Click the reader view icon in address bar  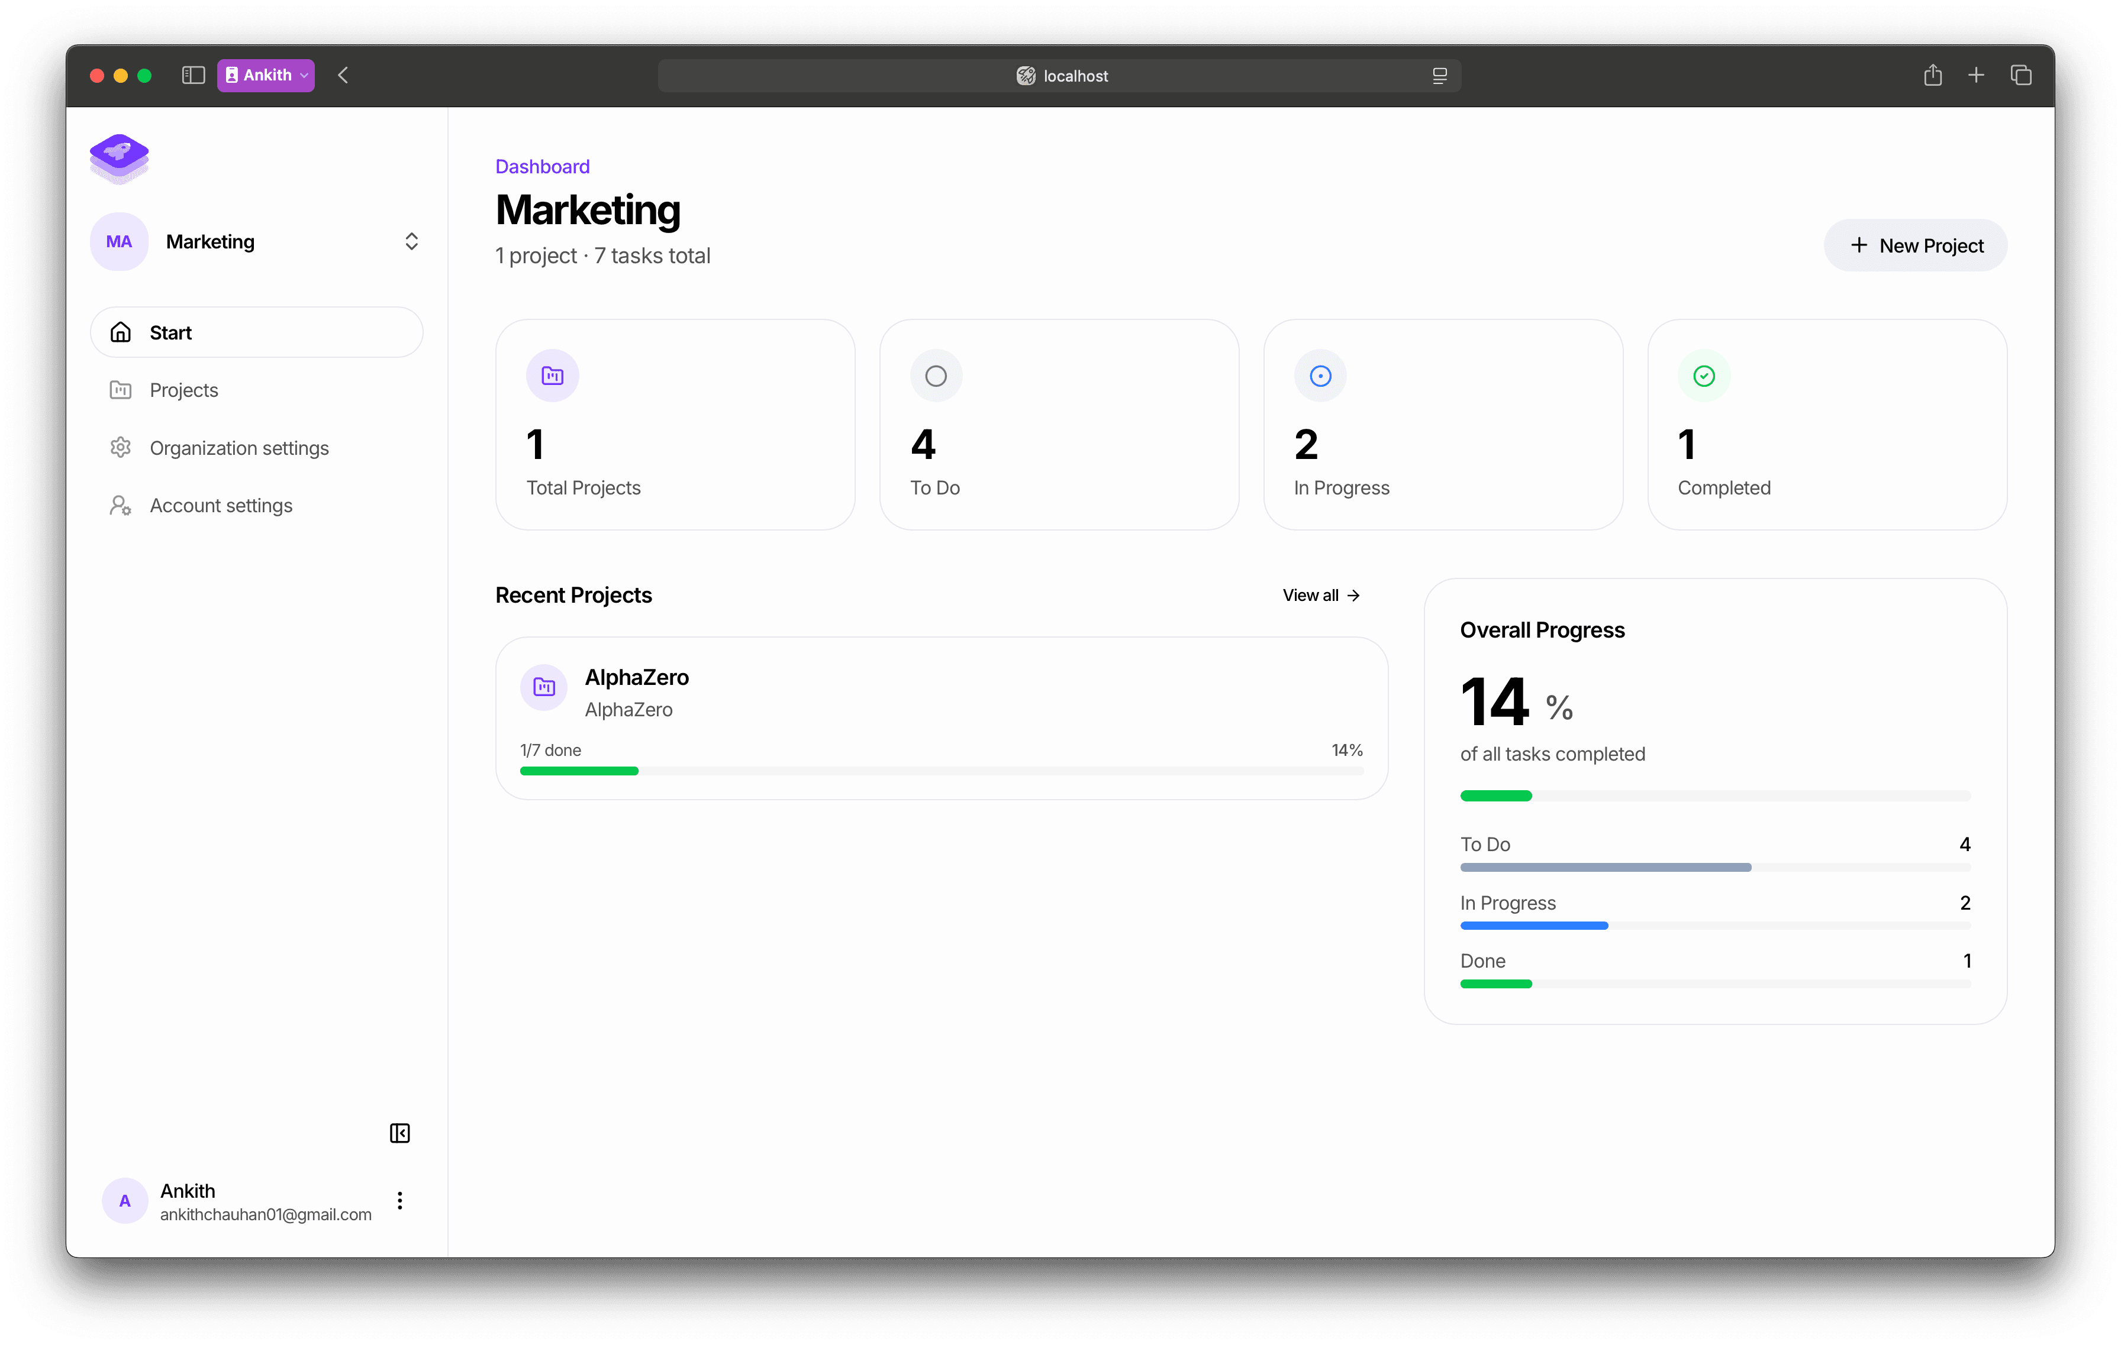[1439, 76]
